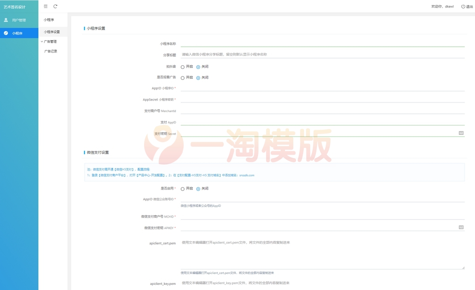Select 关闭 for 拍抖音
This screenshot has width=475, height=290.
pyautogui.click(x=198, y=67)
